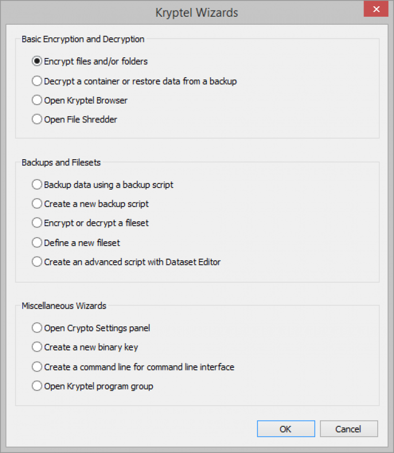This screenshot has width=394, height=453.
Task: Select Open Kryptel program group option
Action: coord(37,386)
